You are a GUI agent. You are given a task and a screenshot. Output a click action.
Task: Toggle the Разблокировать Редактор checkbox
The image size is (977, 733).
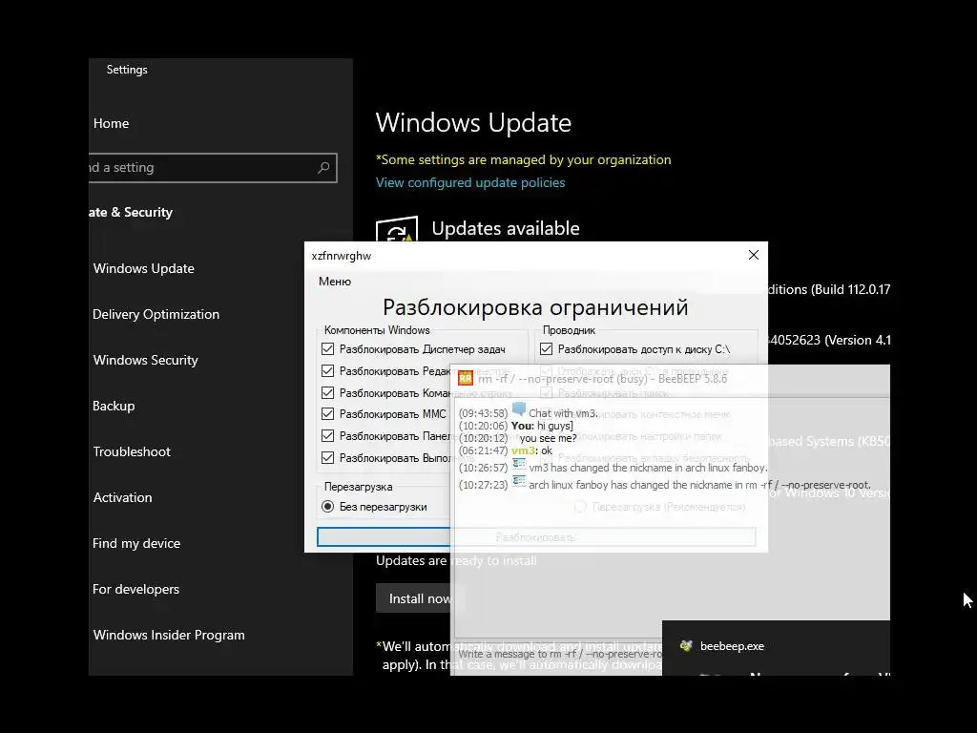328,371
